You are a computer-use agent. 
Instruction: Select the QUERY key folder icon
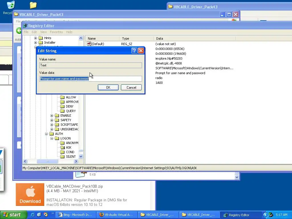(62, 111)
